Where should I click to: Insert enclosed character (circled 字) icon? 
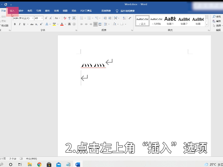point(74,24)
